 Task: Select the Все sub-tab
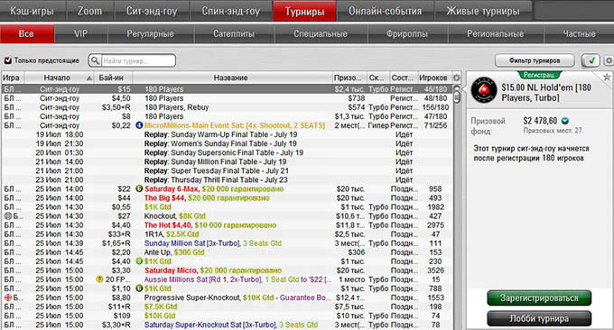[x=27, y=34]
